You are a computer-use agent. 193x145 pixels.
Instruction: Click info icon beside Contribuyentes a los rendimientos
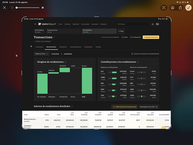pos(138,62)
